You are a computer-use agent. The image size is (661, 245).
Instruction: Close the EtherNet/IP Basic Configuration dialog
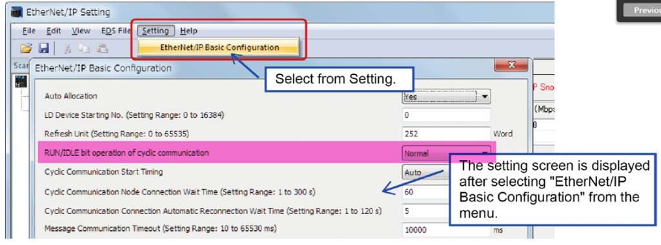pyautogui.click(x=511, y=65)
